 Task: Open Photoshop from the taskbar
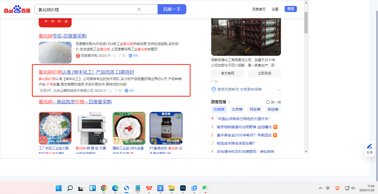pos(183,188)
